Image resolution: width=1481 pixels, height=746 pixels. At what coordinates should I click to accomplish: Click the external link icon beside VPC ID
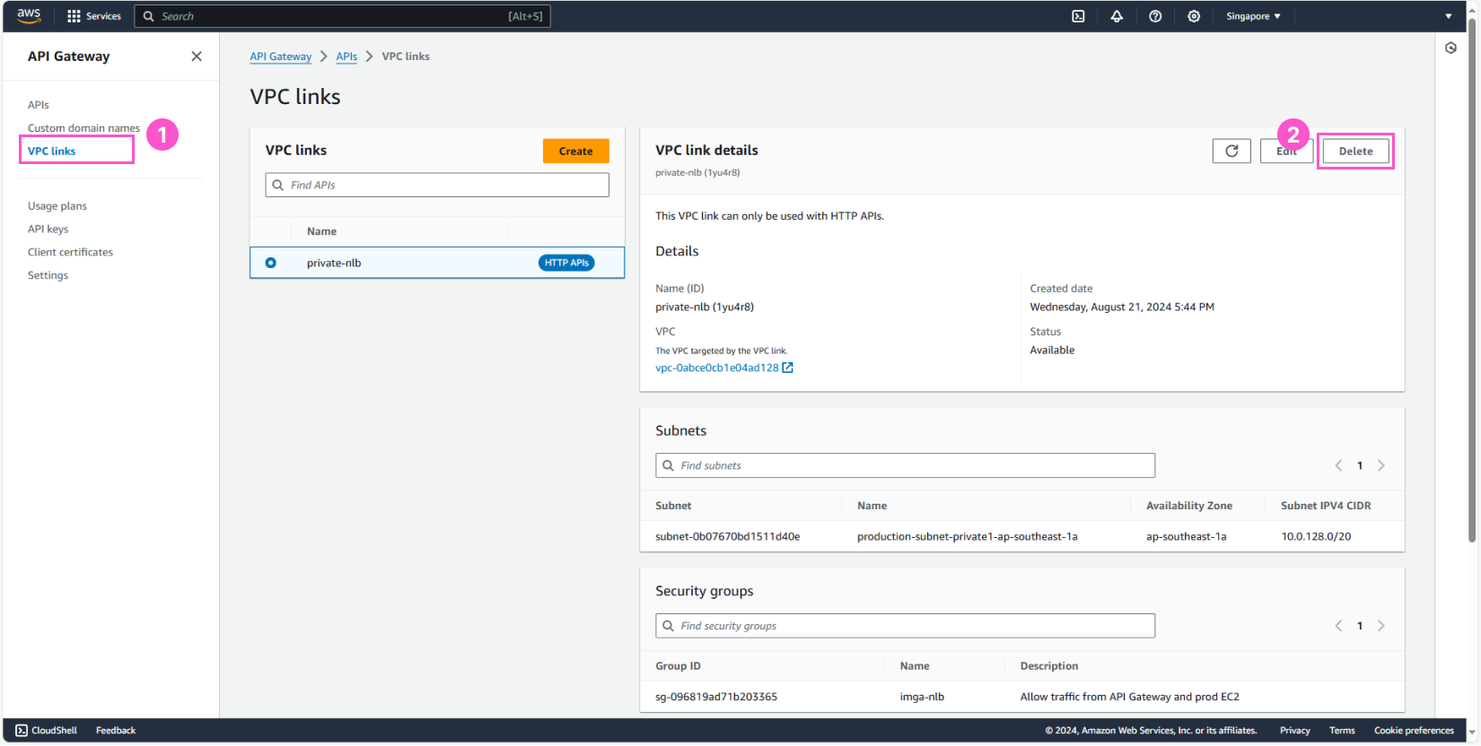point(787,368)
